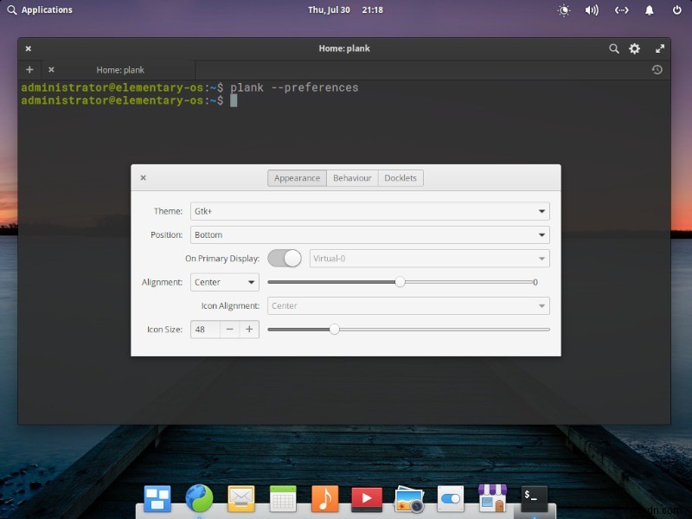This screenshot has height=519, width=692.
Task: Click the terminal settings gear icon
Action: (635, 48)
